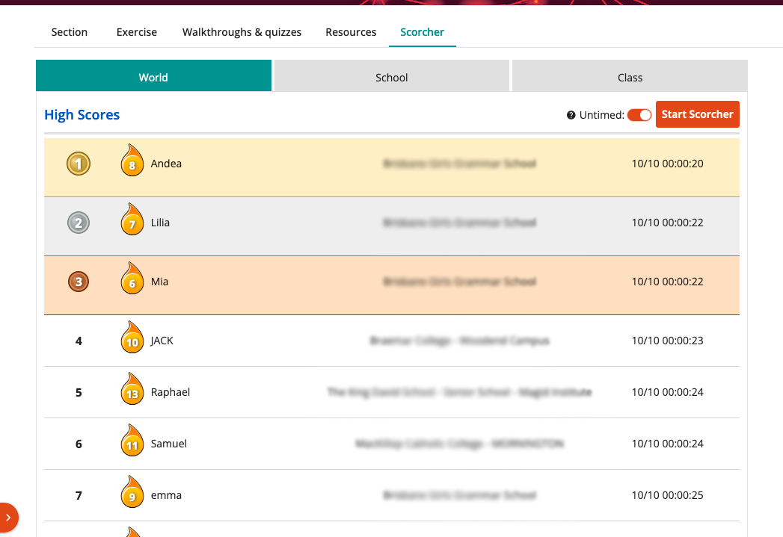Click emma's score 10/10 00:00:25
Screen dimensions: 783x537
[667, 495]
